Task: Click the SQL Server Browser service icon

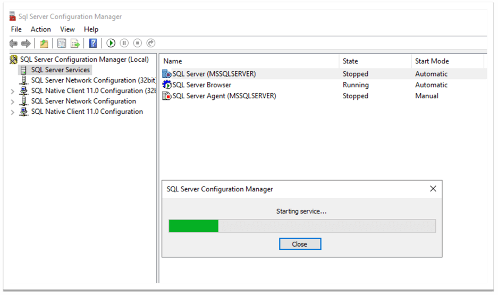Action: tap(167, 85)
